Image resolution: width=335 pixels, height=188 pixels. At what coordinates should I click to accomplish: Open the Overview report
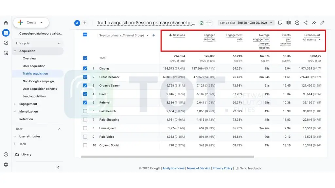coord(29,58)
